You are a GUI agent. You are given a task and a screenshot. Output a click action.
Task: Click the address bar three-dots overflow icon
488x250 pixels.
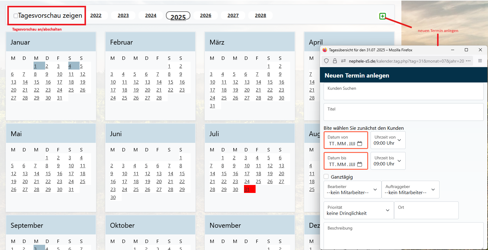click(468, 61)
